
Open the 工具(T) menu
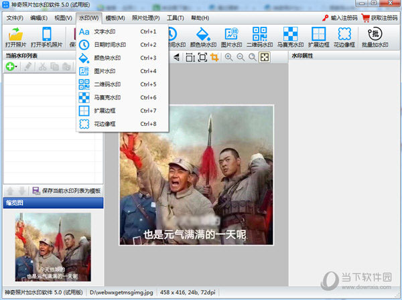(176, 18)
